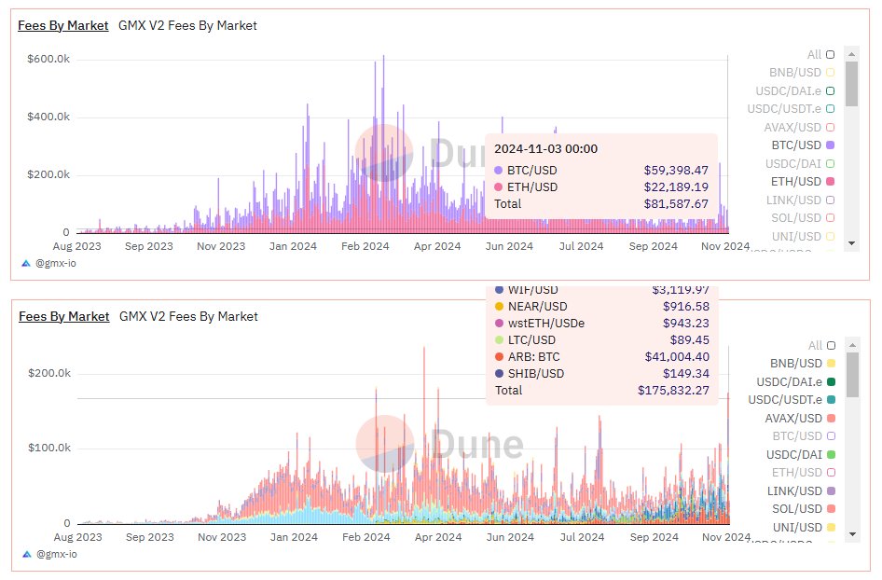Enable USDC/USDT.e series in top chart legend
Image resolution: width=882 pixels, height=580 pixels.
coord(791,108)
